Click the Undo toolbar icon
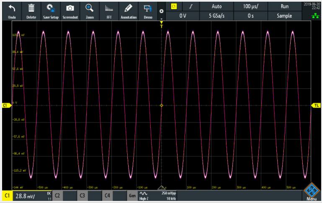The width and height of the screenshot is (322, 203). [x=12, y=11]
